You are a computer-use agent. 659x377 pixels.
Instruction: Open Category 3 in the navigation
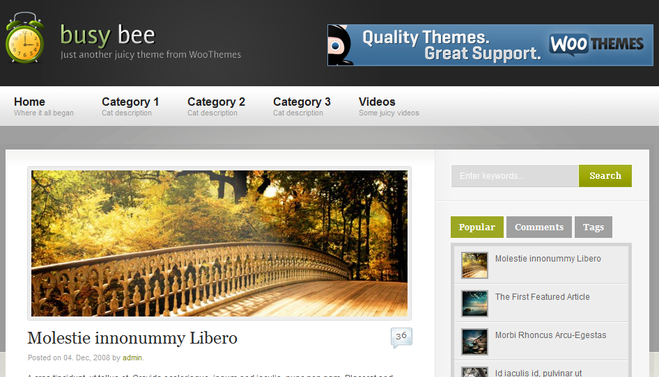[x=302, y=102]
